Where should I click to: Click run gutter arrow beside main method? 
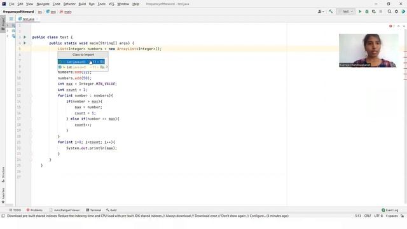pos(25,43)
